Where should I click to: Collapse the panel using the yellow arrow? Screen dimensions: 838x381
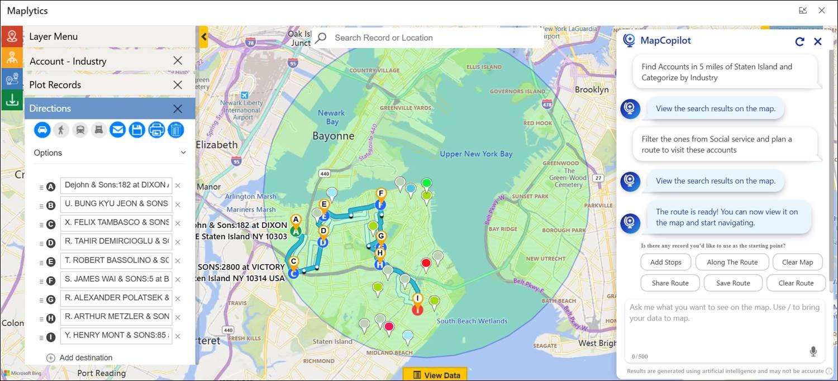(203, 36)
